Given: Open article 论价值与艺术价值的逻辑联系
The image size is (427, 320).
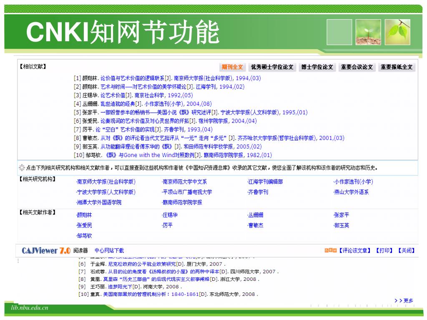Looking at the screenshot, I should [132, 78].
